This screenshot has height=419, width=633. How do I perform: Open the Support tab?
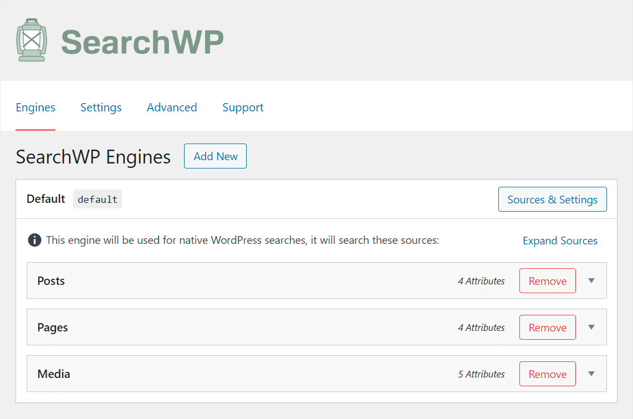[x=243, y=108]
